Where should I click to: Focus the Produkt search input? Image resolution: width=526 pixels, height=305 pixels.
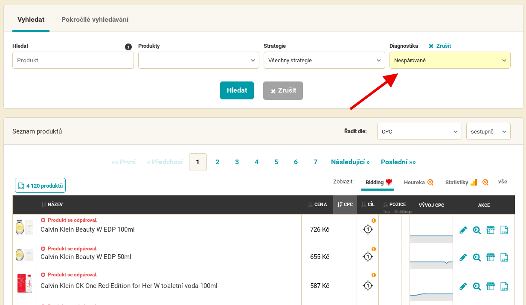click(x=73, y=60)
